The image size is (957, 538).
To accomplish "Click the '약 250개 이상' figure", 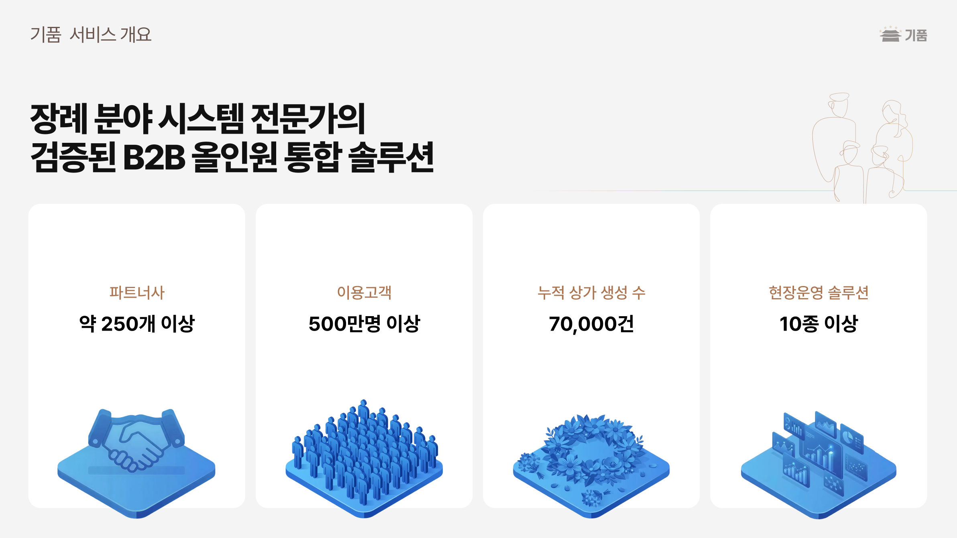I will click(x=137, y=323).
